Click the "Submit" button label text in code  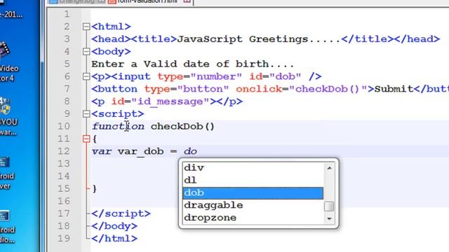(394, 89)
